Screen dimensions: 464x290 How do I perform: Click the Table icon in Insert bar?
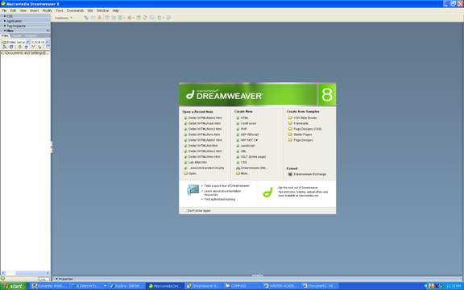(107, 18)
